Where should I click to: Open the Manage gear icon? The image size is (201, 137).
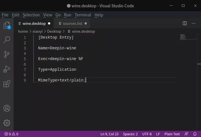(7, 123)
